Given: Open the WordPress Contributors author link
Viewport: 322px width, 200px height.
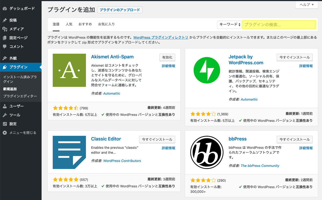Looking at the screenshot, I should pos(122,161).
